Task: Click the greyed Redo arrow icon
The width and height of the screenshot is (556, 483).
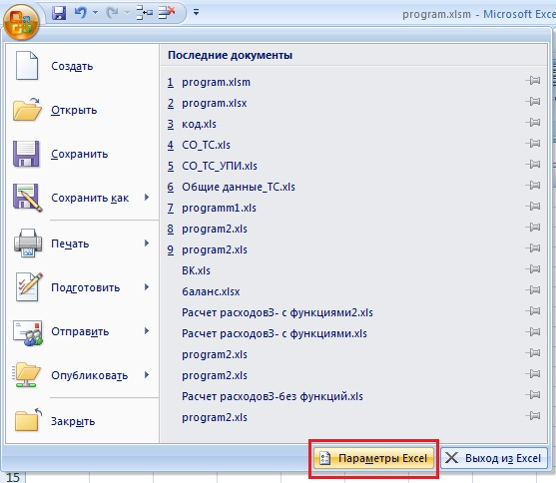Action: coord(113,13)
